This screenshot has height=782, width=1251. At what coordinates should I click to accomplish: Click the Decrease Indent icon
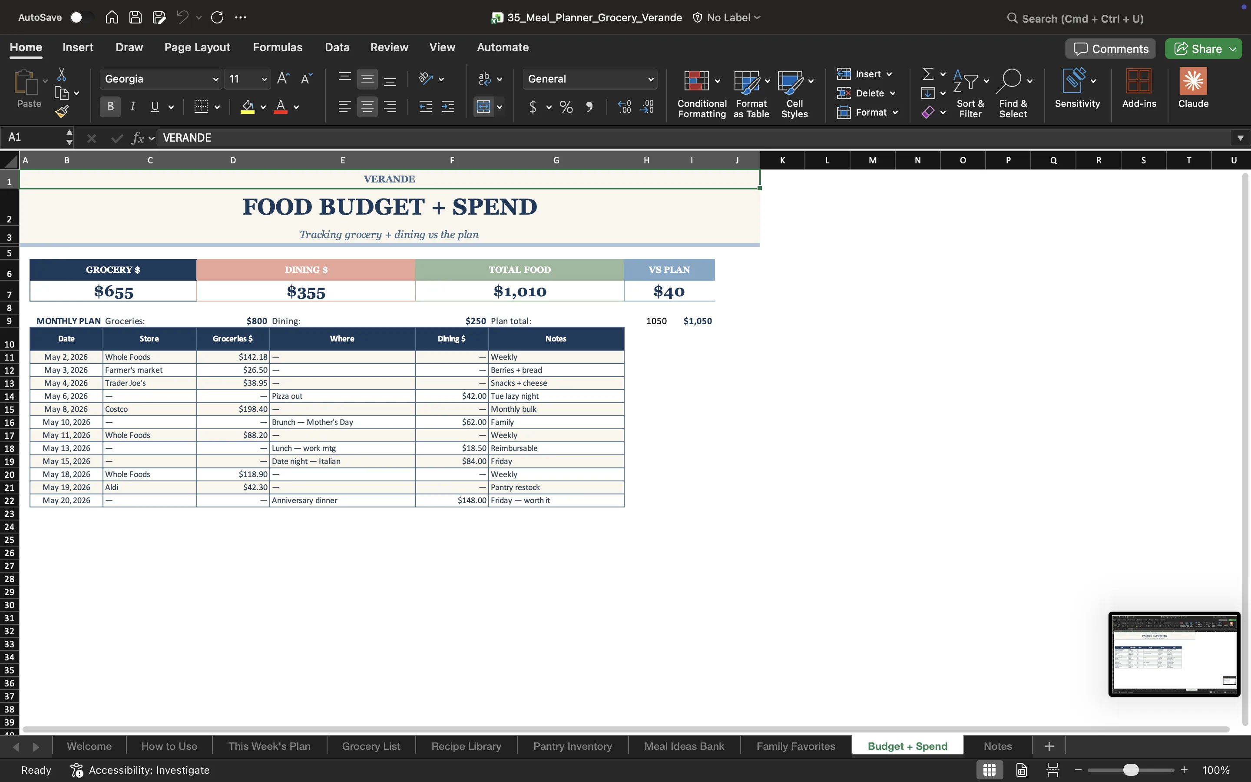[425, 107]
